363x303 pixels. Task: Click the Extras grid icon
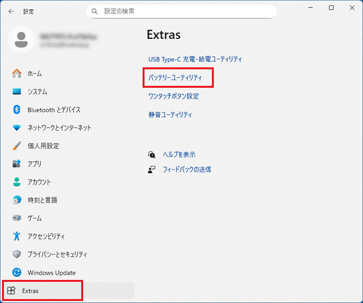pyautogui.click(x=11, y=290)
